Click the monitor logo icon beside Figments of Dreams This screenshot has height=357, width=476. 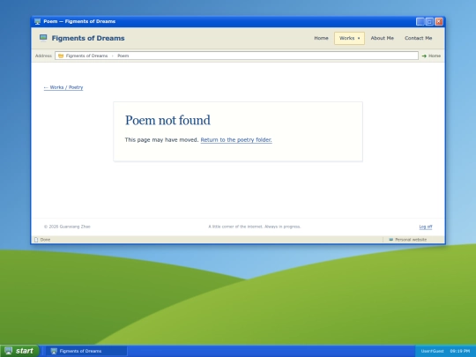pos(43,38)
